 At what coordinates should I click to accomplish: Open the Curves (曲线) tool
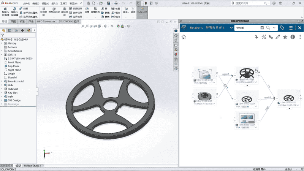coord(133,11)
